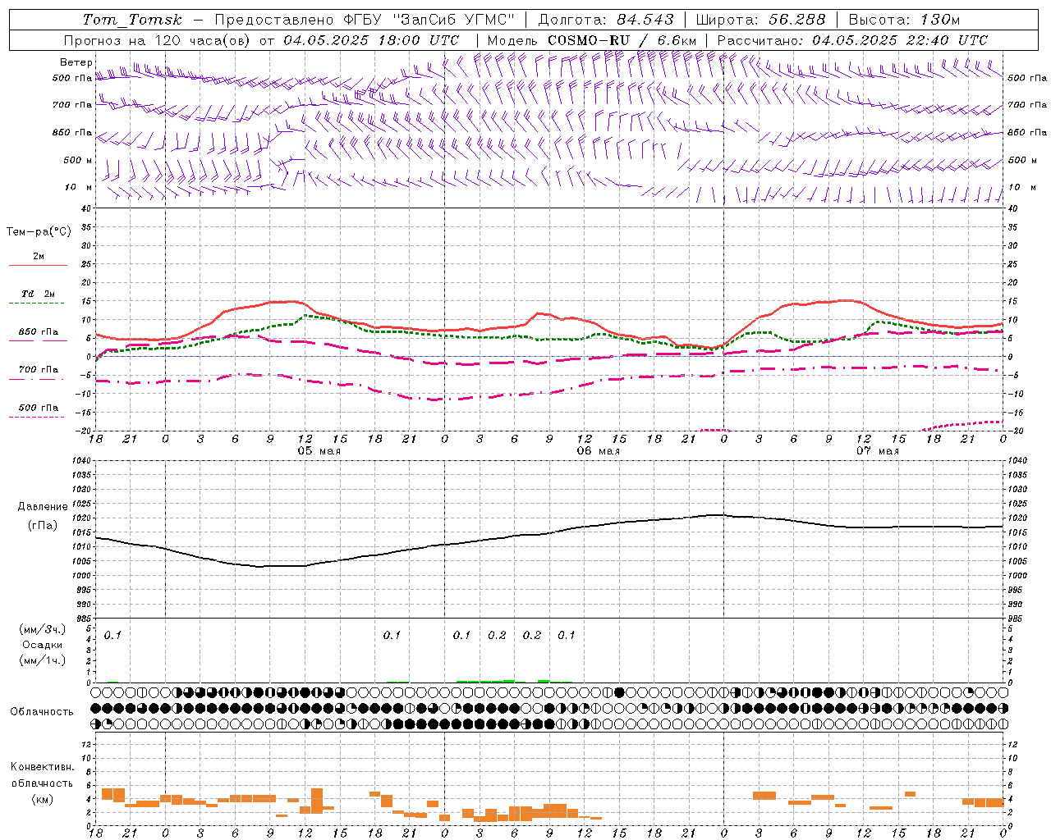Select the "Долгота: 84.543" header value
The image size is (1051, 840).
(x=606, y=20)
